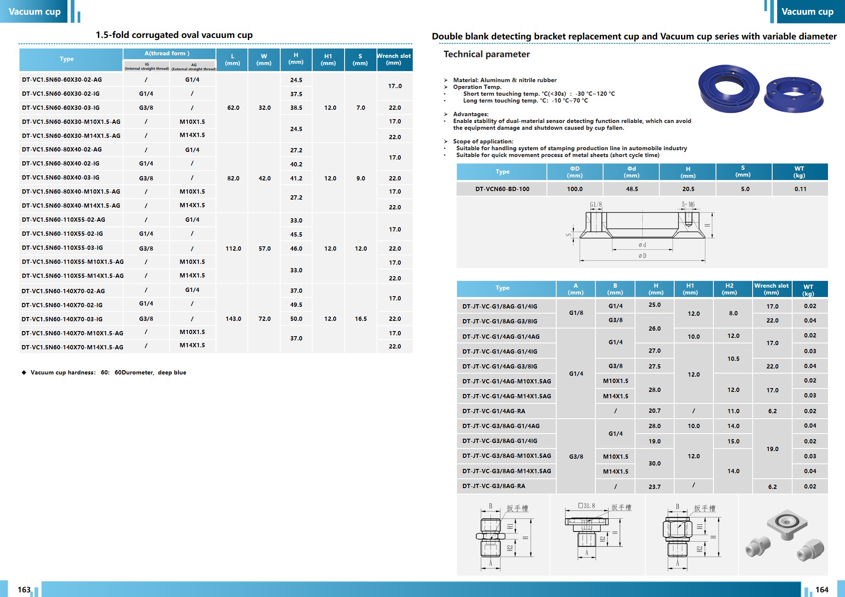This screenshot has width=845, height=597.
Task: Select the DT-VCN60-BD-100 type cell
Action: [x=502, y=189]
